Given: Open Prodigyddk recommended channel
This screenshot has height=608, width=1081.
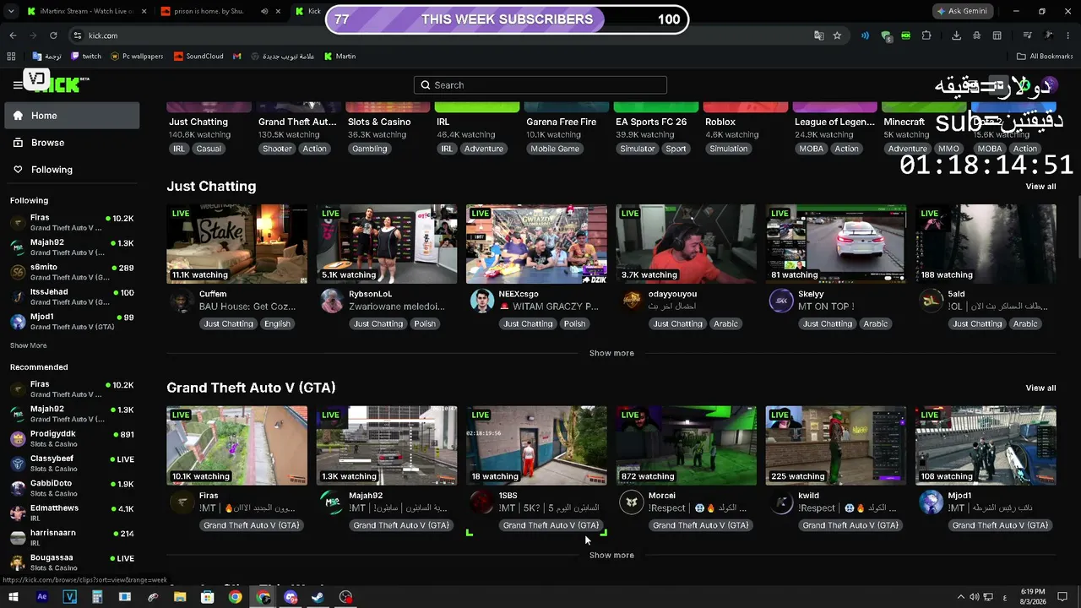Looking at the screenshot, I should pos(71,438).
